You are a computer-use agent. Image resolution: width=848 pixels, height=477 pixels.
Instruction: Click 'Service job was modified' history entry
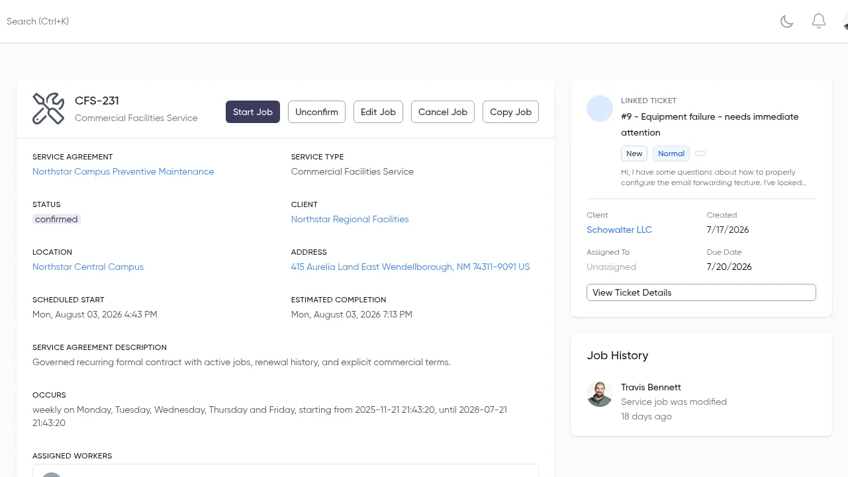[674, 402]
